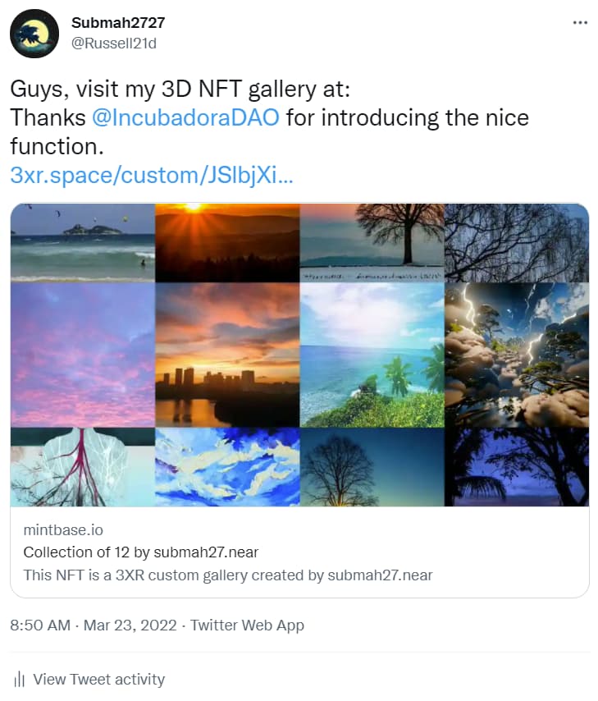
Task: Open View Tweet activity
Action: (98, 679)
